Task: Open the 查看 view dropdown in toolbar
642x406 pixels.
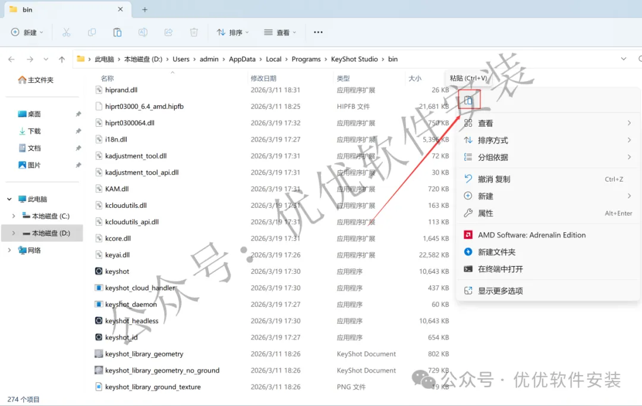Action: (280, 32)
